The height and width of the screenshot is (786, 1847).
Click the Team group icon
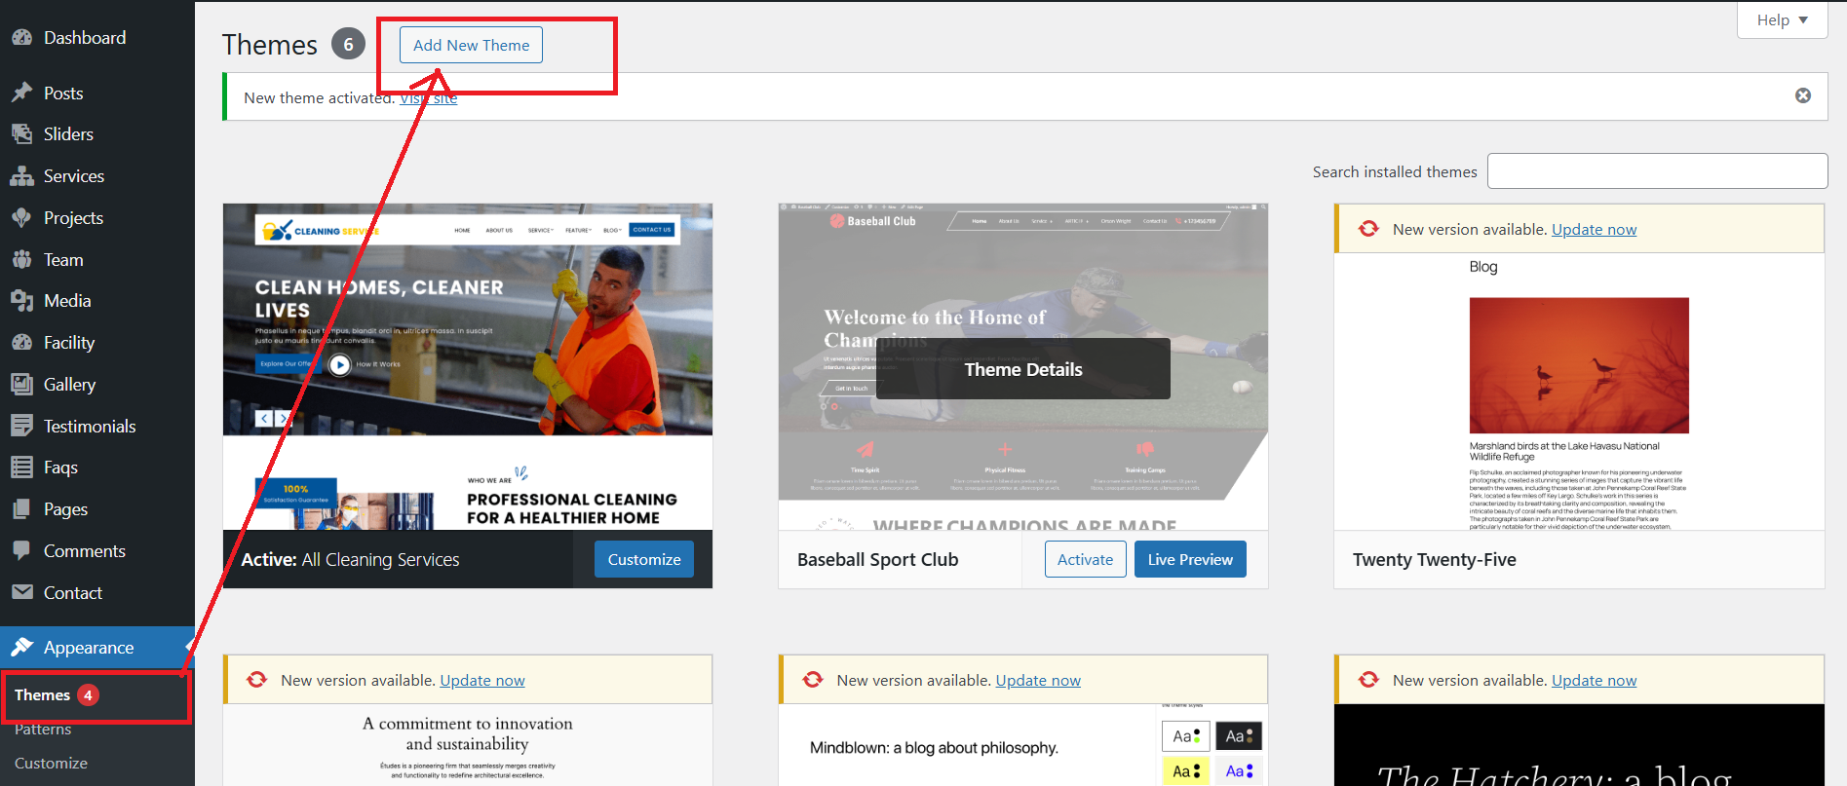click(21, 260)
